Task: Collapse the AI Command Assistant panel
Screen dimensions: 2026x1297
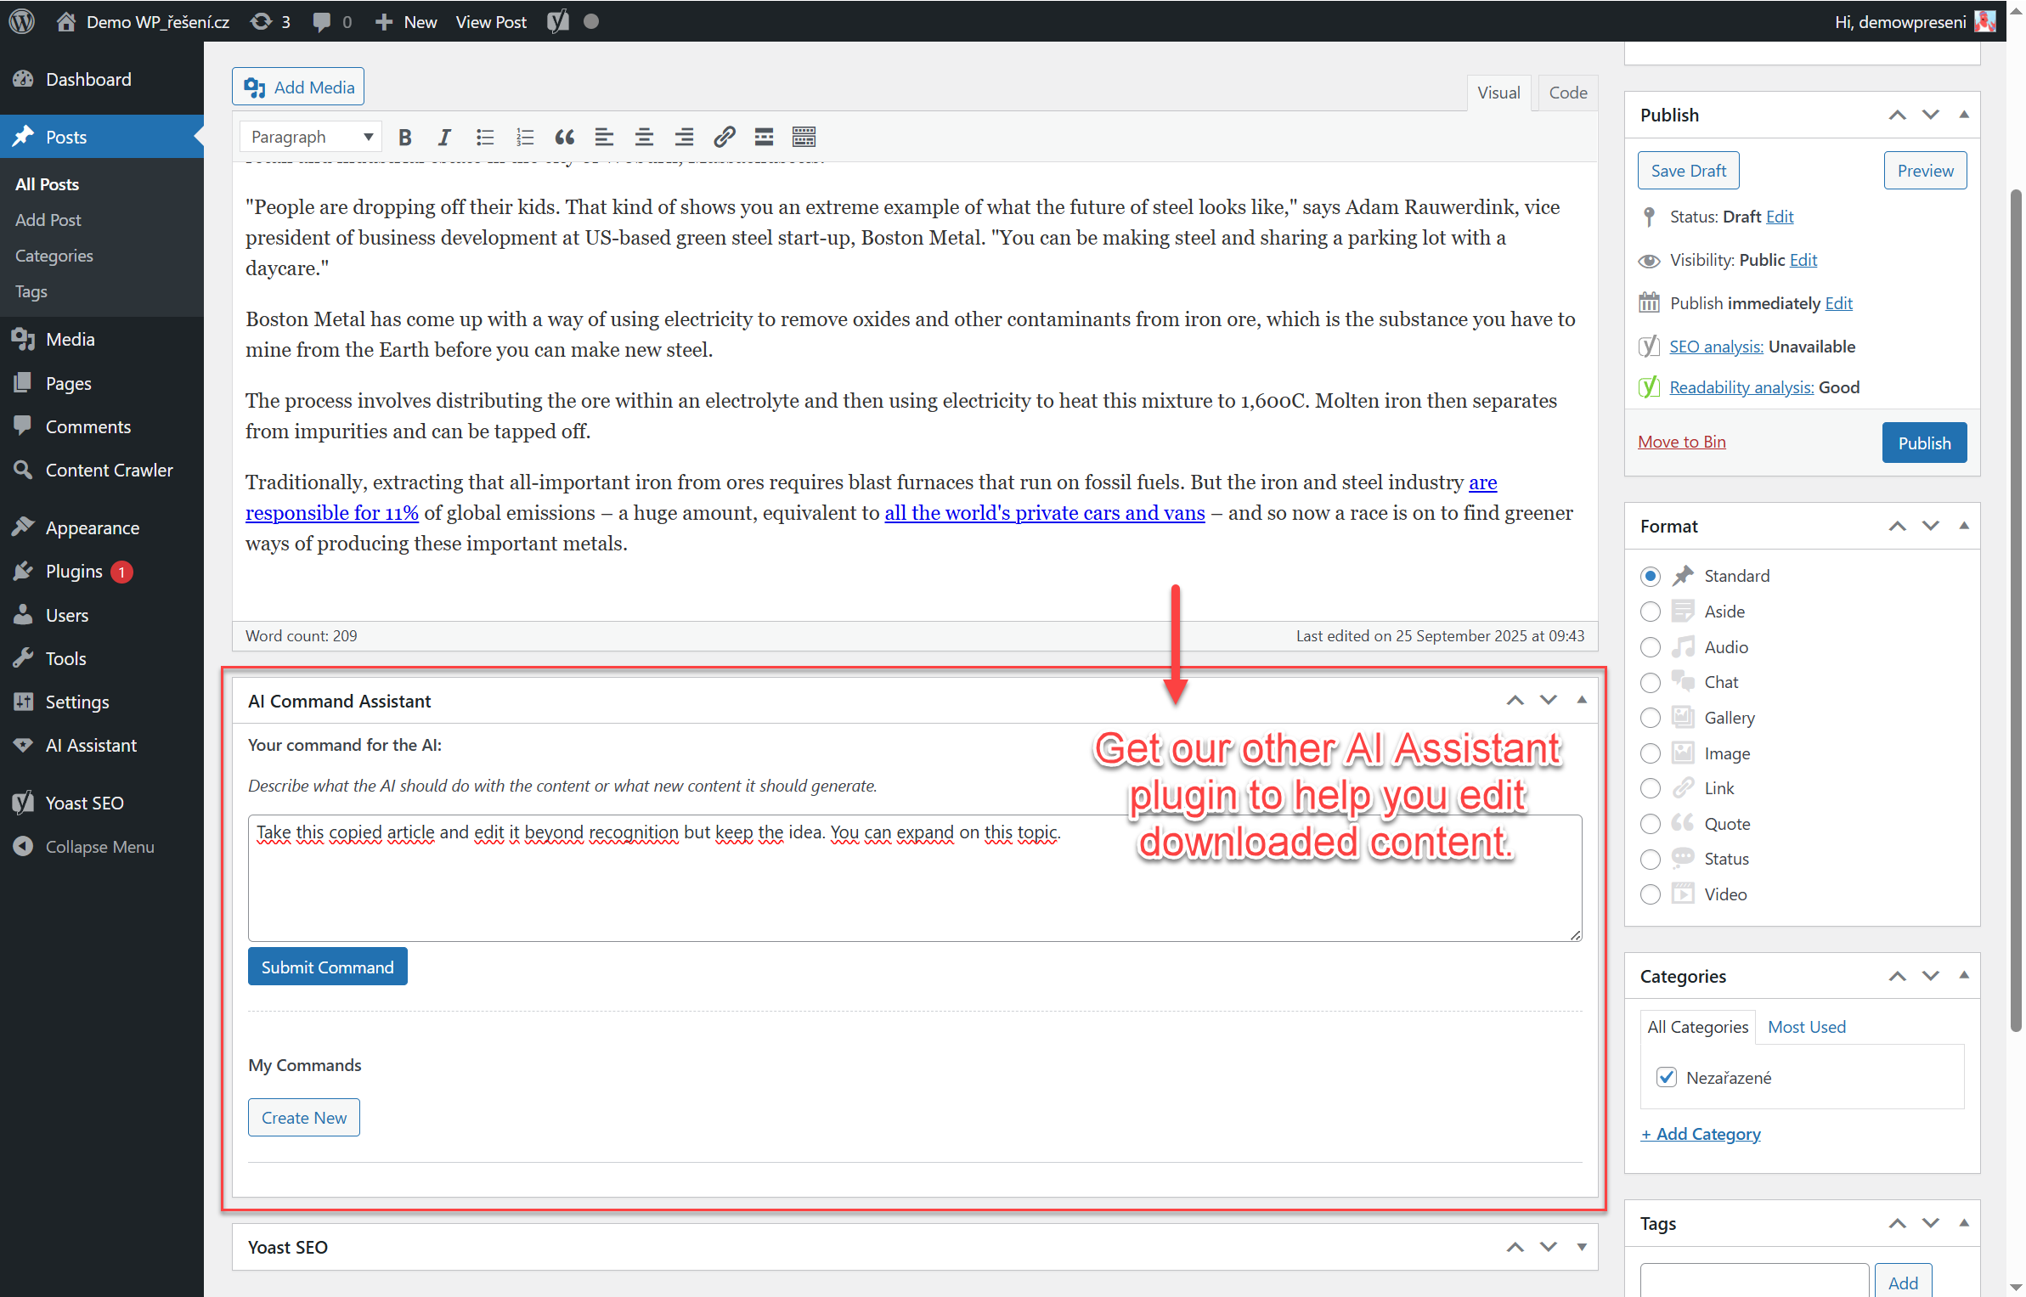Action: pos(1582,701)
